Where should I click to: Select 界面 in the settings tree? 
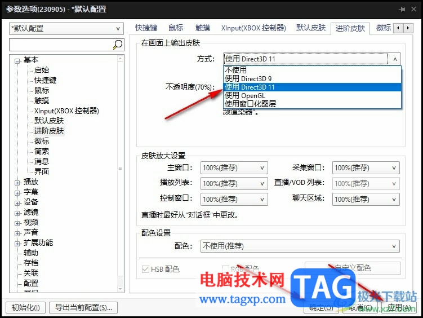42,171
